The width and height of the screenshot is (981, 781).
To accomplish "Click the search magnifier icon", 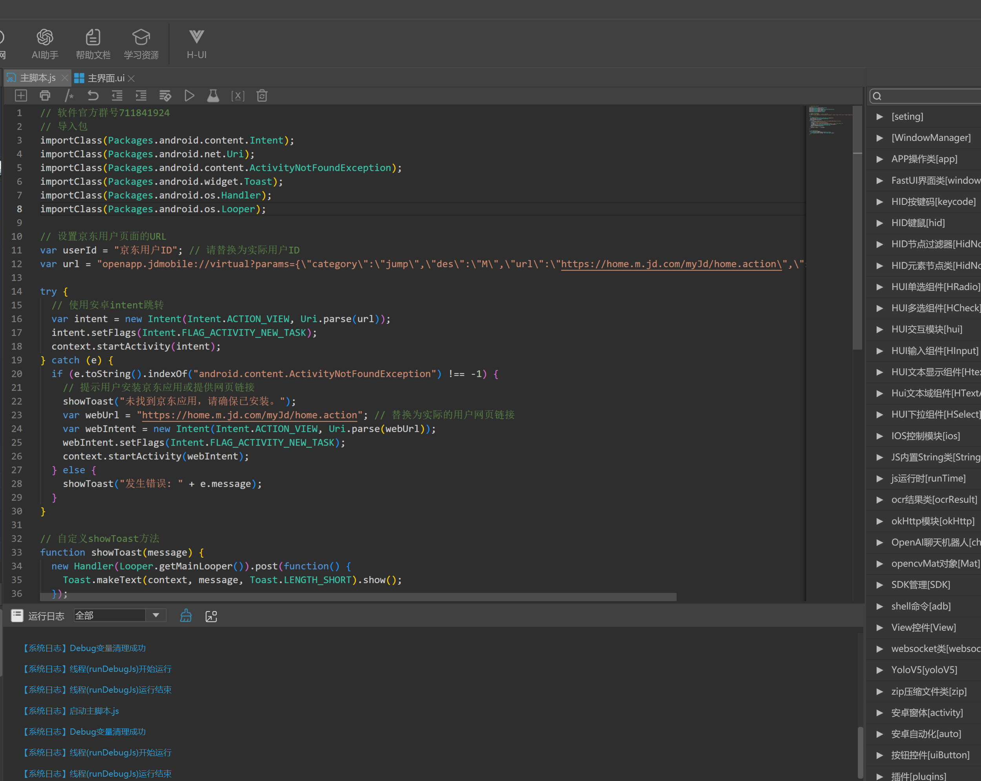I will point(877,96).
